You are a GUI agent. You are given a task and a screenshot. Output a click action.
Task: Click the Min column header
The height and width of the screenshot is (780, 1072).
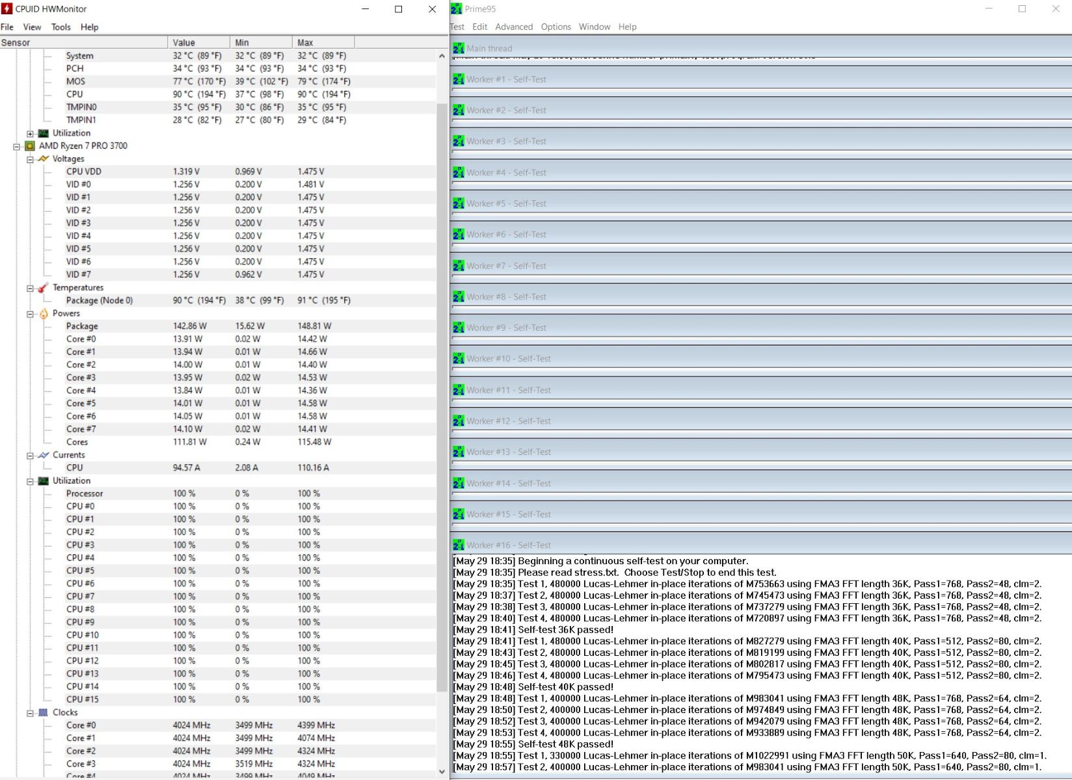(x=261, y=42)
